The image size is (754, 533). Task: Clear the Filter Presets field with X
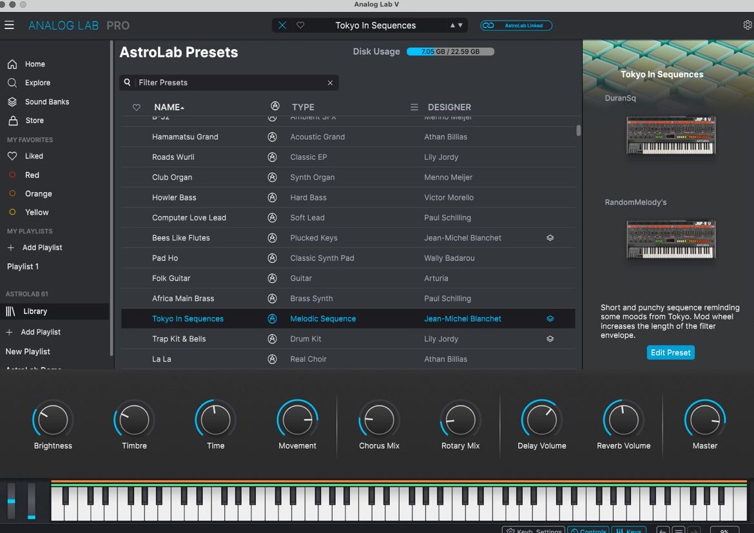(331, 82)
